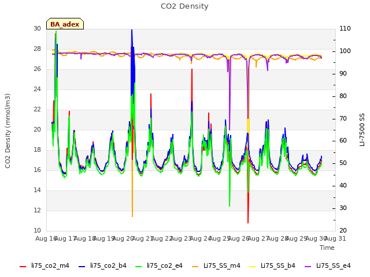Click the Aug 24 x-axis tick label
Viewport: 370px width, 277px height.
(x=201, y=238)
